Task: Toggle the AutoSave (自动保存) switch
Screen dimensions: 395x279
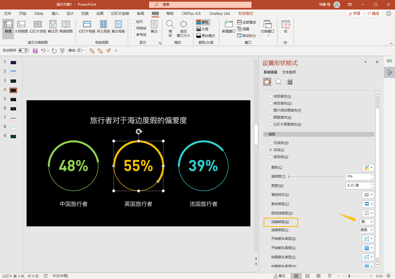Action: [x=23, y=50]
